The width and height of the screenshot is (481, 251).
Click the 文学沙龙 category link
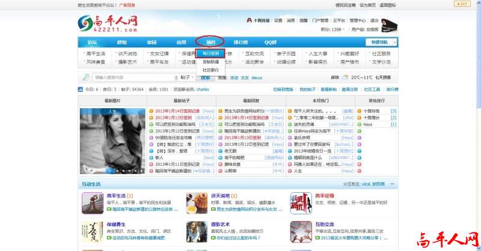tap(381, 62)
